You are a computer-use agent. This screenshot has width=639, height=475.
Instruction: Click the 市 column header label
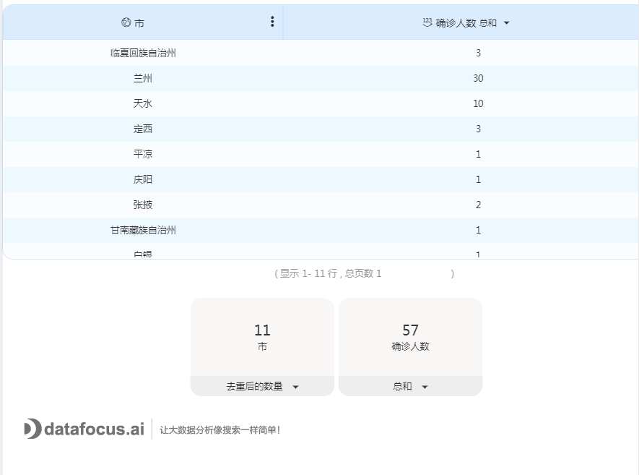pyautogui.click(x=139, y=23)
